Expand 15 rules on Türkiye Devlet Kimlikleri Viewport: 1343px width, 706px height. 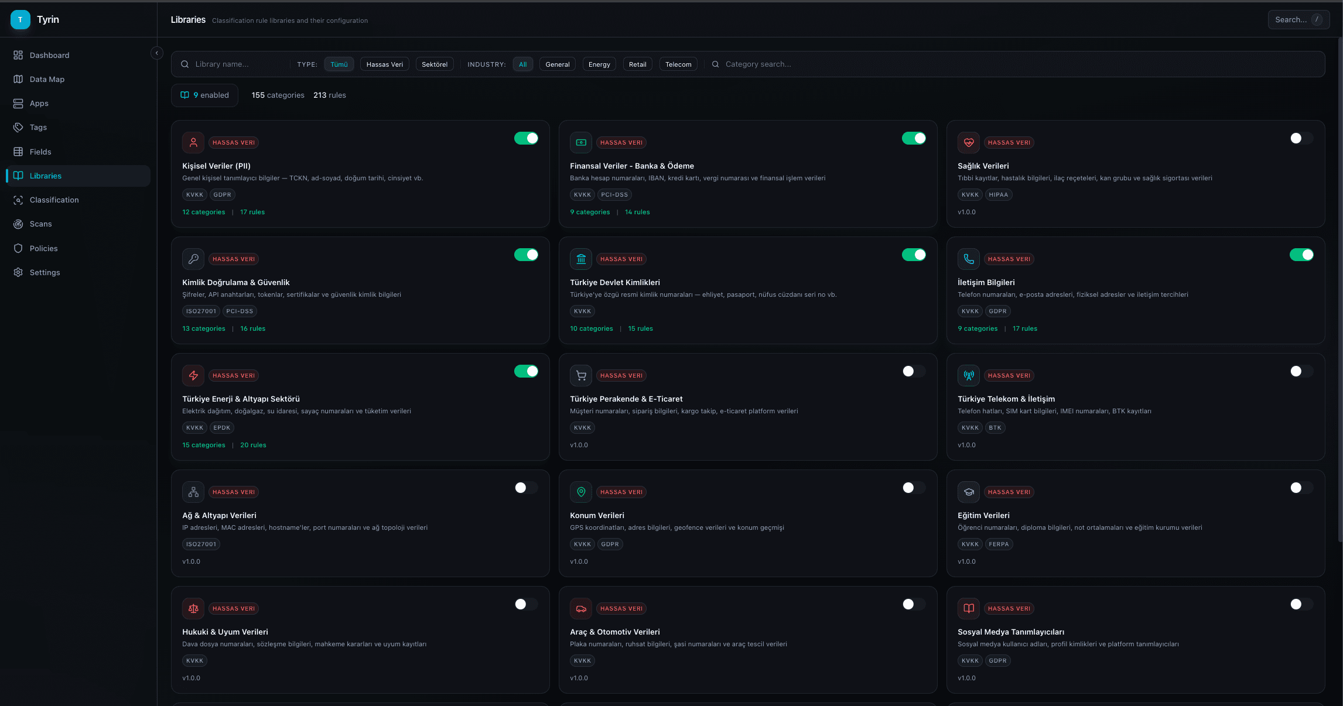pos(640,328)
